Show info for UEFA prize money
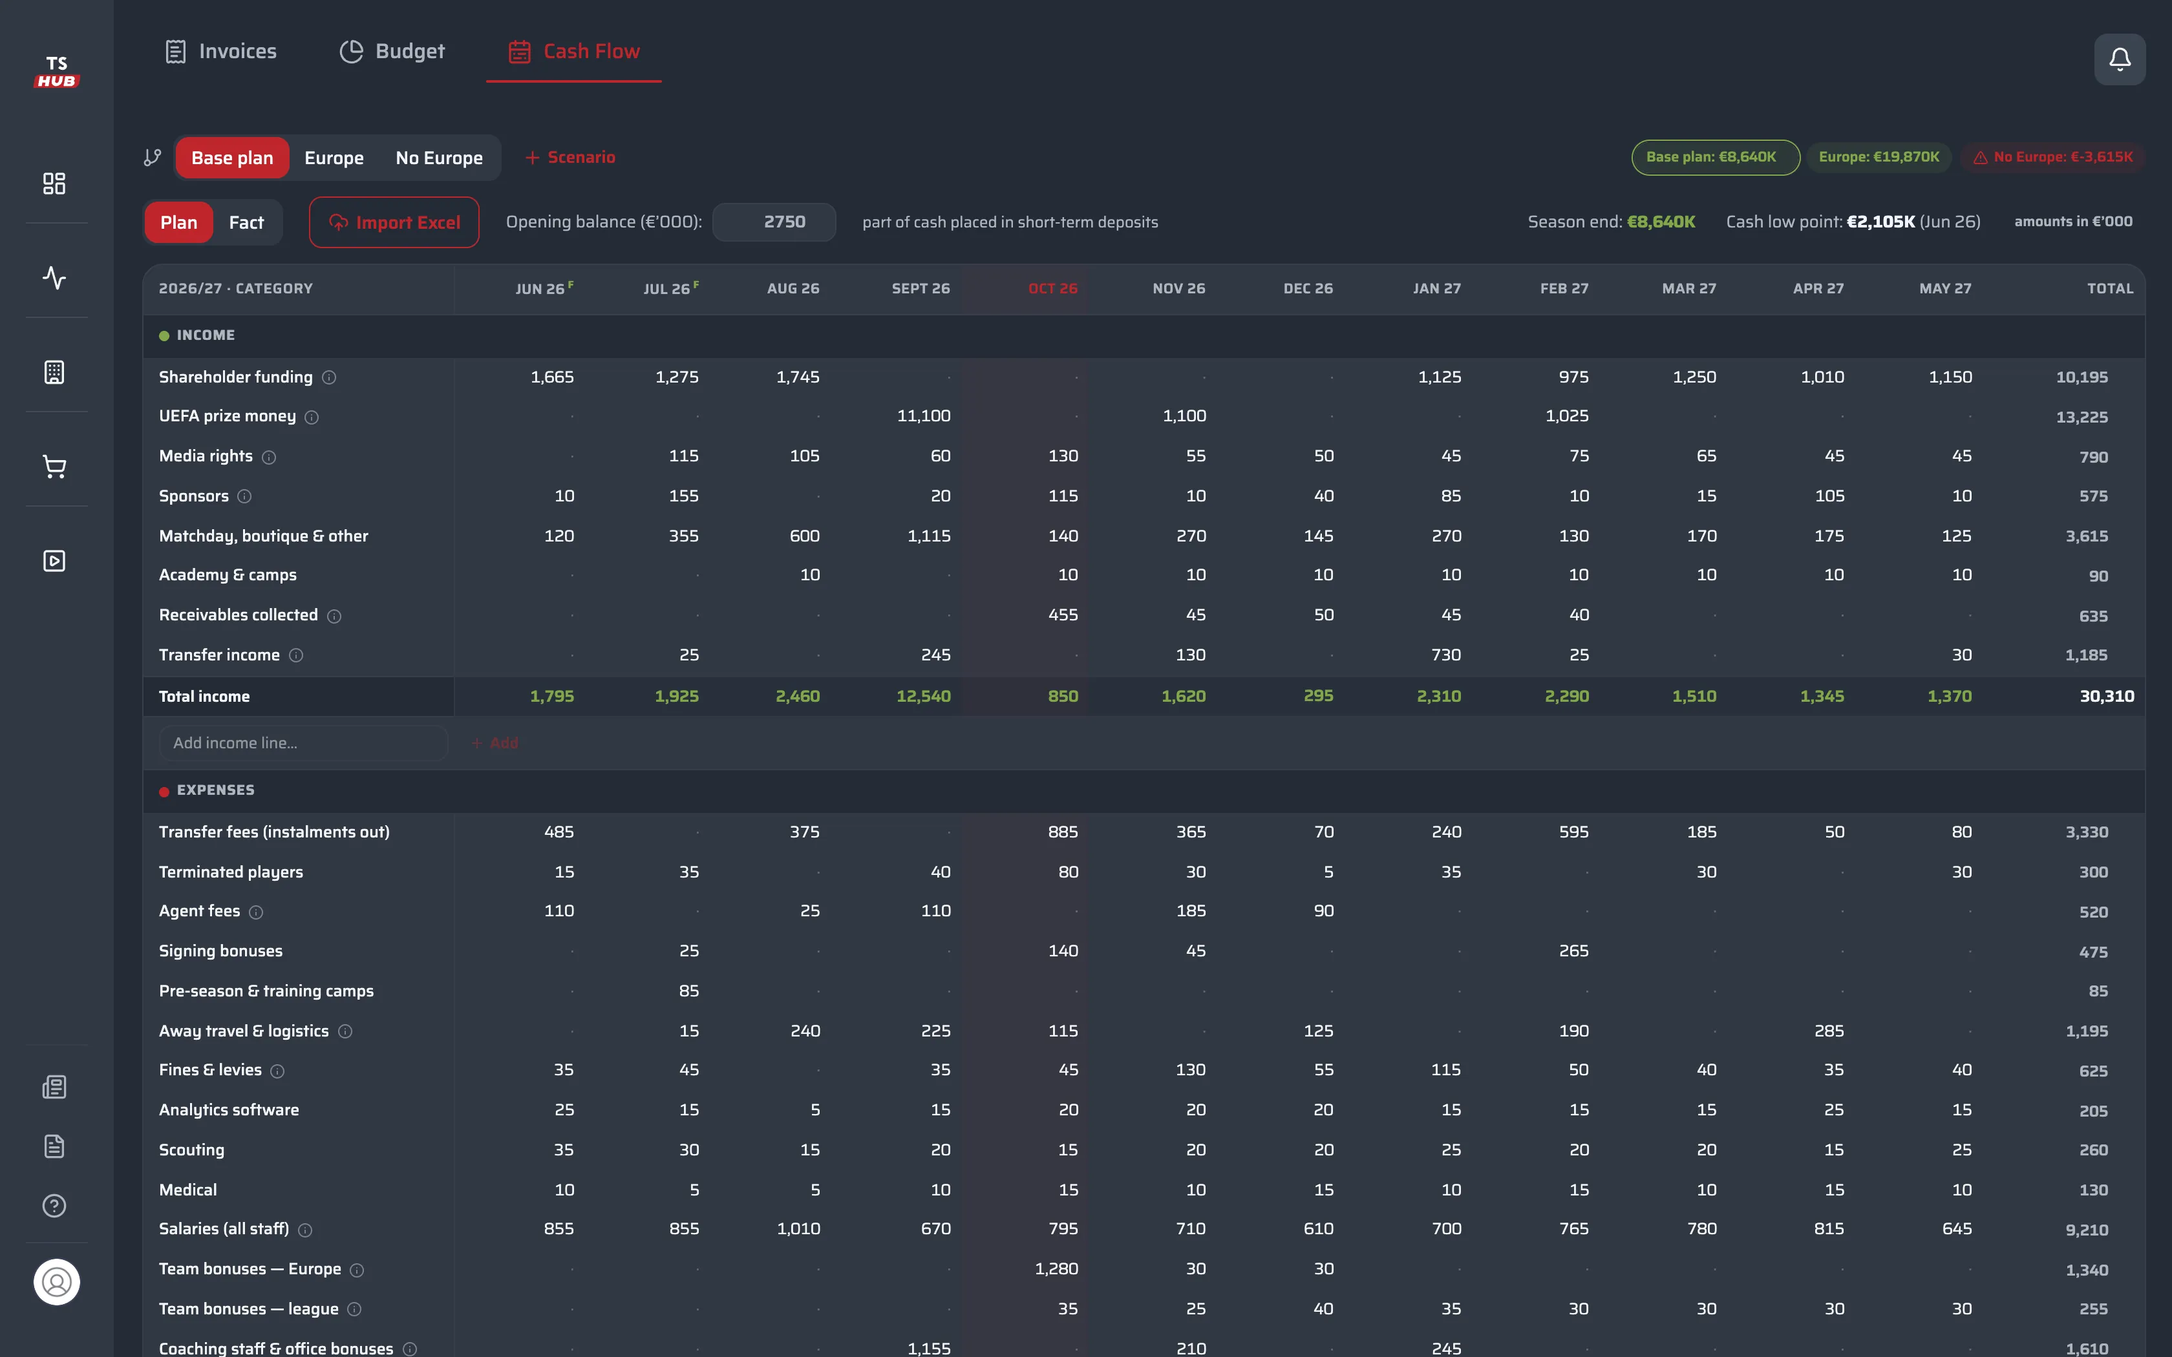Image resolution: width=2172 pixels, height=1357 pixels. (312, 417)
